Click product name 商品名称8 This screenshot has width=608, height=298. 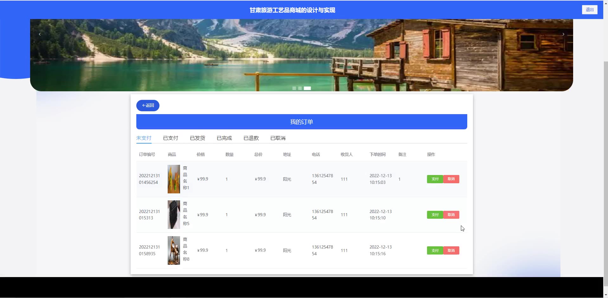(186, 249)
